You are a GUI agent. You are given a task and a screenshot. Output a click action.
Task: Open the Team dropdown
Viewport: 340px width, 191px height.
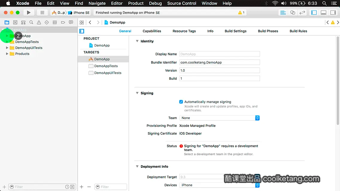[219, 118]
